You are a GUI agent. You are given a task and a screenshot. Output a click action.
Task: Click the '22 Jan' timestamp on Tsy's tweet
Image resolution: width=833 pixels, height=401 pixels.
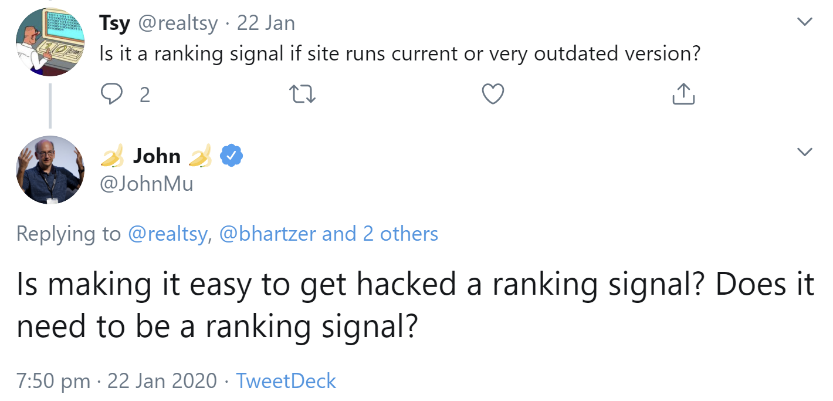[265, 22]
